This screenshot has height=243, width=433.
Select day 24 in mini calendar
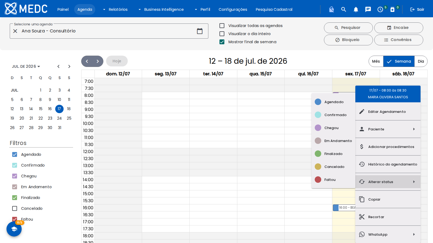[x=59, y=118]
